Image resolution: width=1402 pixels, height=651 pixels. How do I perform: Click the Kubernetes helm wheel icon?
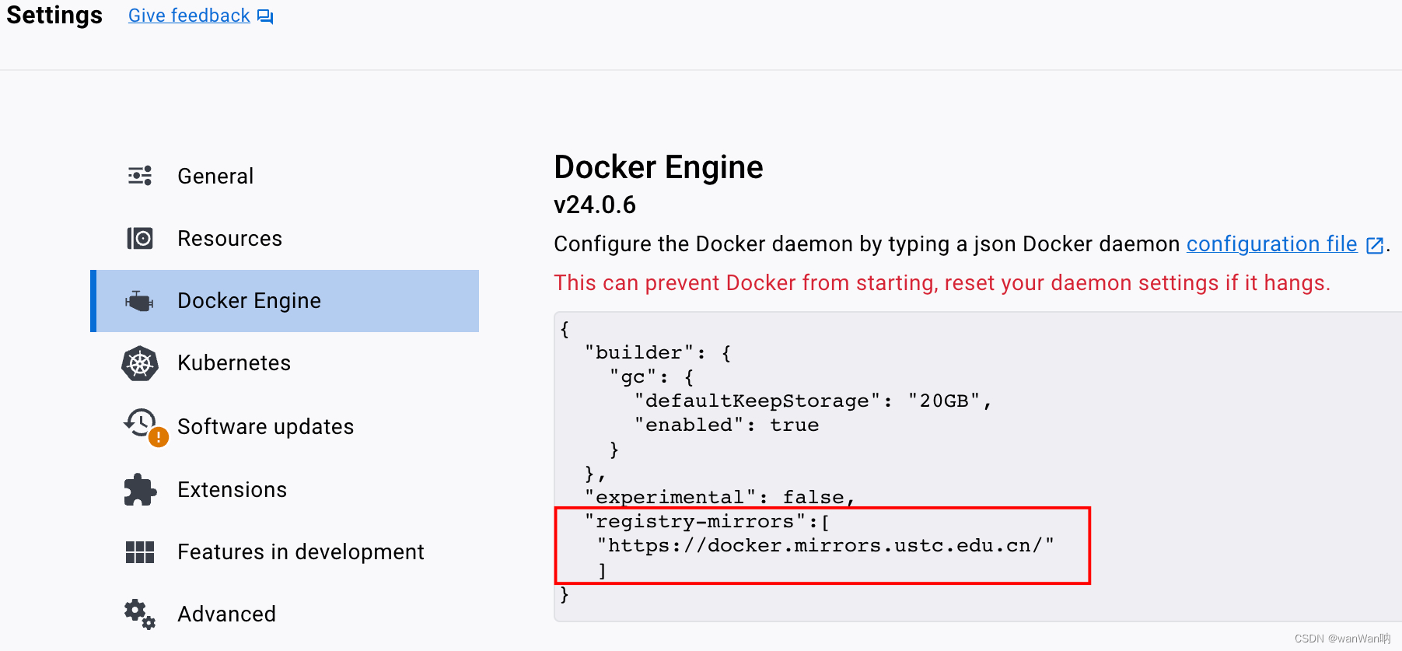[140, 363]
